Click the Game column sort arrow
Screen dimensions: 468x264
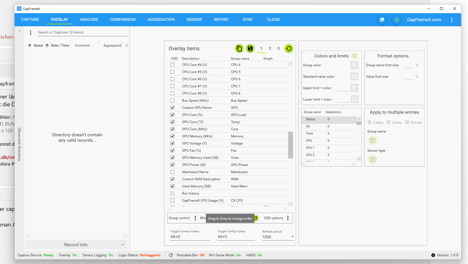pyautogui.click(x=30, y=45)
